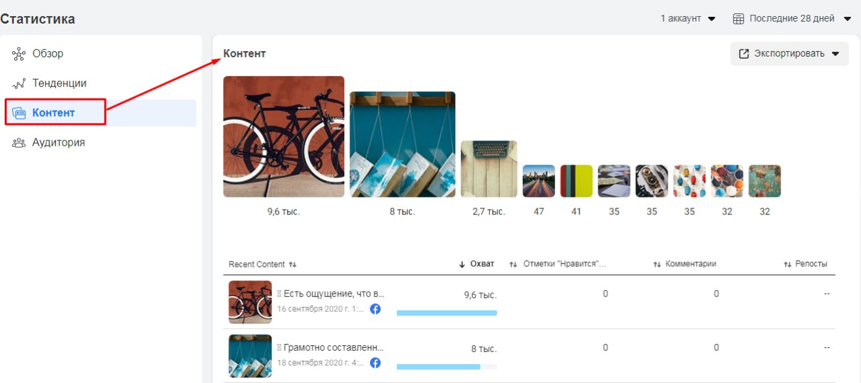Image resolution: width=861 pixels, height=383 pixels.
Task: Open Экспортировать dropdown arrow
Action: 836,54
